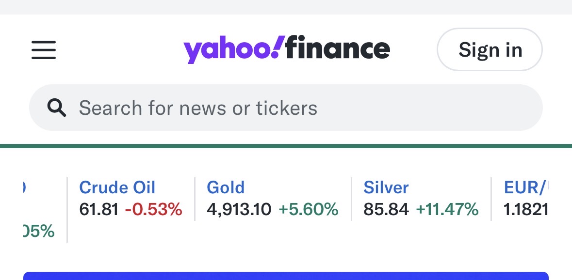Click Crude Oil change -0.53%
Viewport: 572px width, 280px height.
[153, 209]
